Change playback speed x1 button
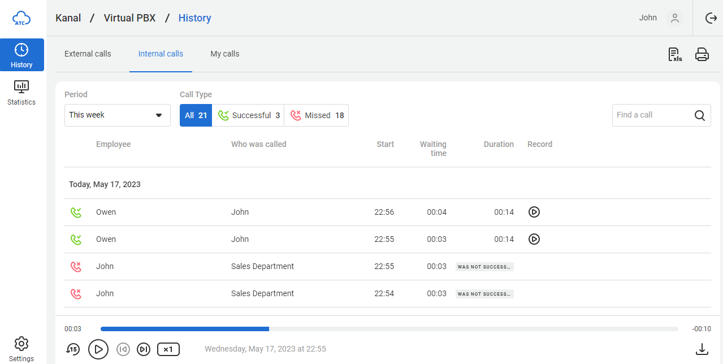Viewport: 723px width, 364px height. [x=168, y=349]
